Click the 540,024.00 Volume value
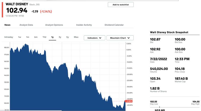This screenshot has width=201, height=111. (x=159, y=69)
